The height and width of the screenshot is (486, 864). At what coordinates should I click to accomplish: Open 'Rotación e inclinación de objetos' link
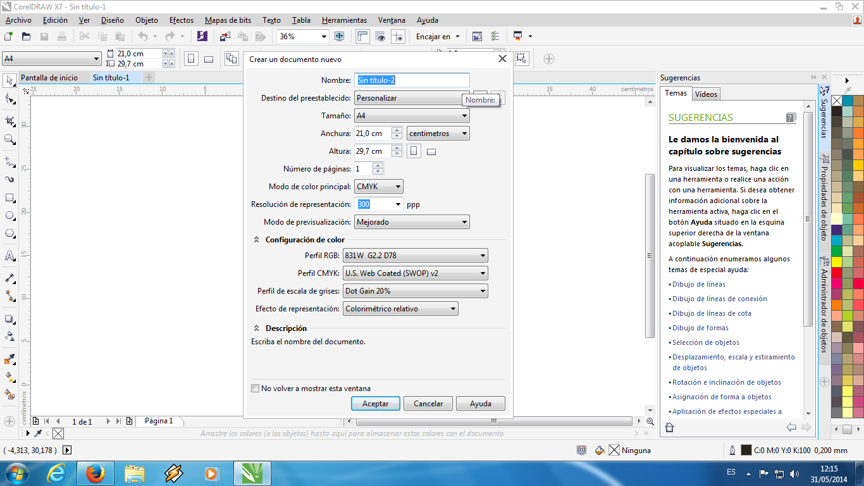click(727, 382)
